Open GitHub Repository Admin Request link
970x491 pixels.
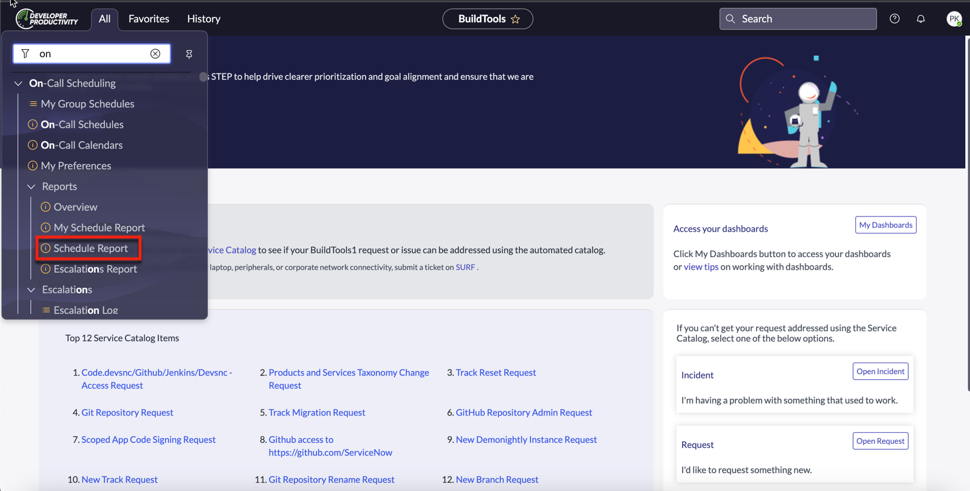pyautogui.click(x=524, y=412)
